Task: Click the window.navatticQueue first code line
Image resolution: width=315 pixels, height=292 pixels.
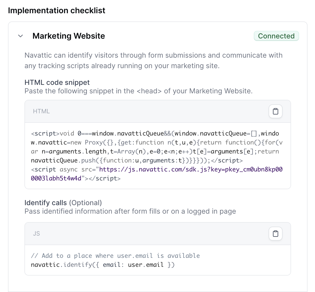Action: (x=155, y=134)
